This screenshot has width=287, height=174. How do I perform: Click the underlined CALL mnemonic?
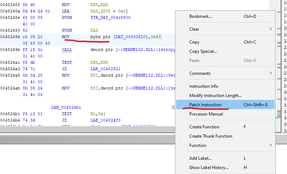tap(67, 50)
